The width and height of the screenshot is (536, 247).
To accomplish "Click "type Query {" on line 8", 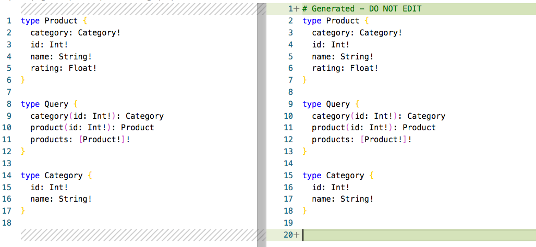I will [x=49, y=104].
